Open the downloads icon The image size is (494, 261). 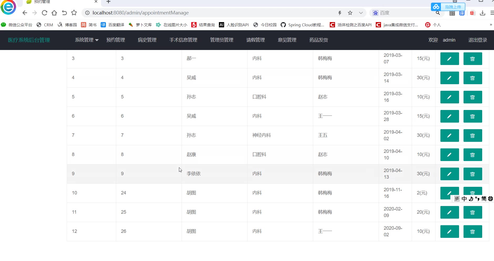click(x=483, y=13)
